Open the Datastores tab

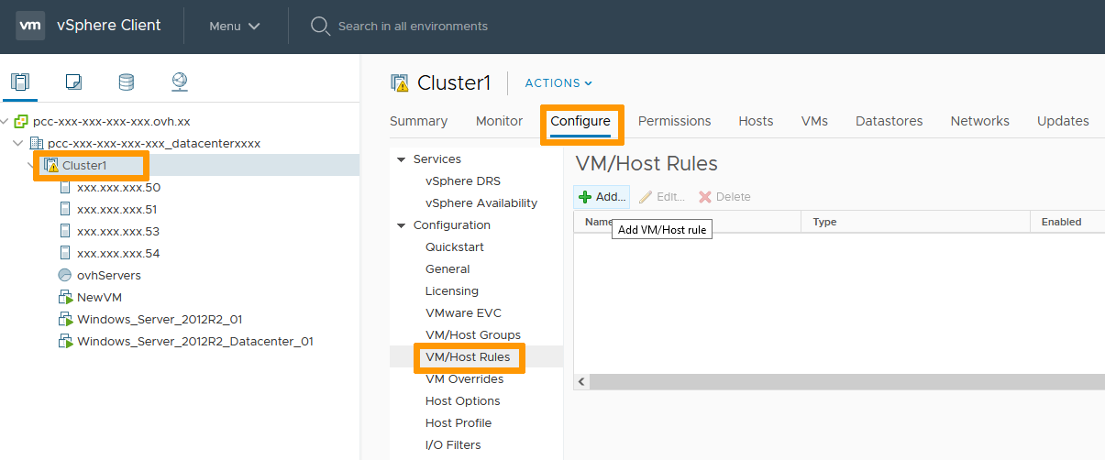coord(890,121)
